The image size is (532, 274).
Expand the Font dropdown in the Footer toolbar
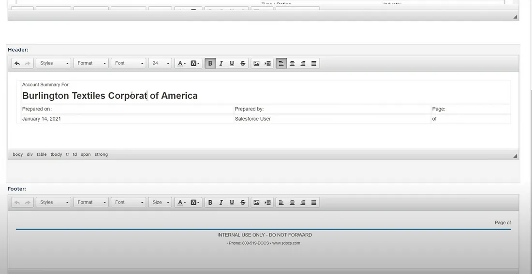point(128,203)
